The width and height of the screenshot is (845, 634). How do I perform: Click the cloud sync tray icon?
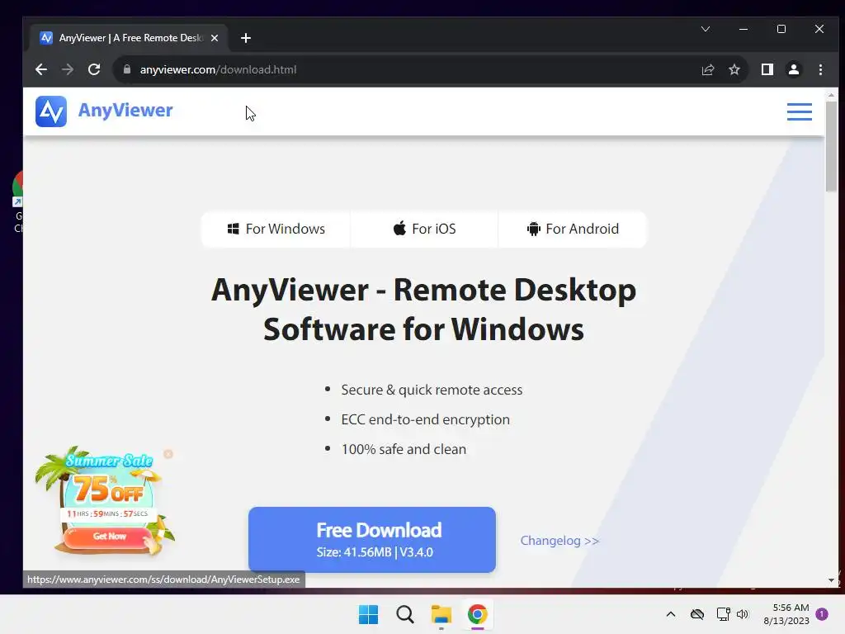coord(697,614)
